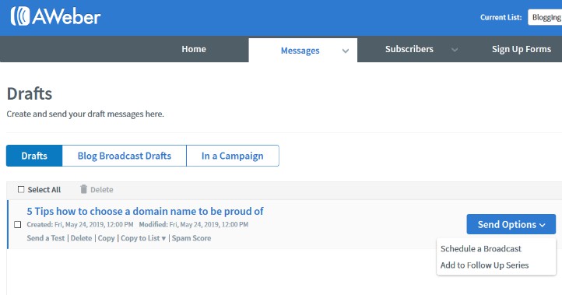The image size is (562, 295).
Task: Click the trash icon next to Delete
Action: click(x=83, y=189)
